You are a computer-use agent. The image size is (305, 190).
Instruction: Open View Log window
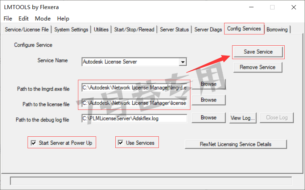pyautogui.click(x=243, y=118)
